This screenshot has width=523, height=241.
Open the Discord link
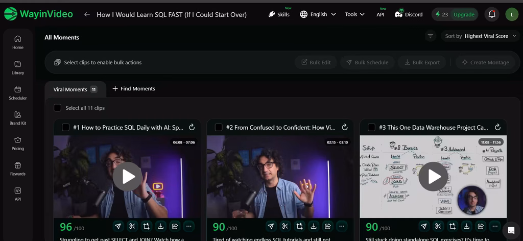point(409,14)
